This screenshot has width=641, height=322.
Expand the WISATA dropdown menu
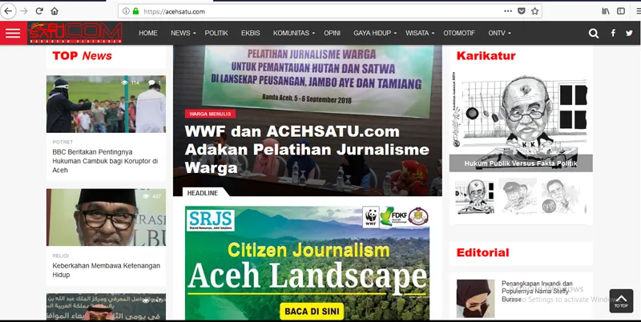click(x=419, y=33)
